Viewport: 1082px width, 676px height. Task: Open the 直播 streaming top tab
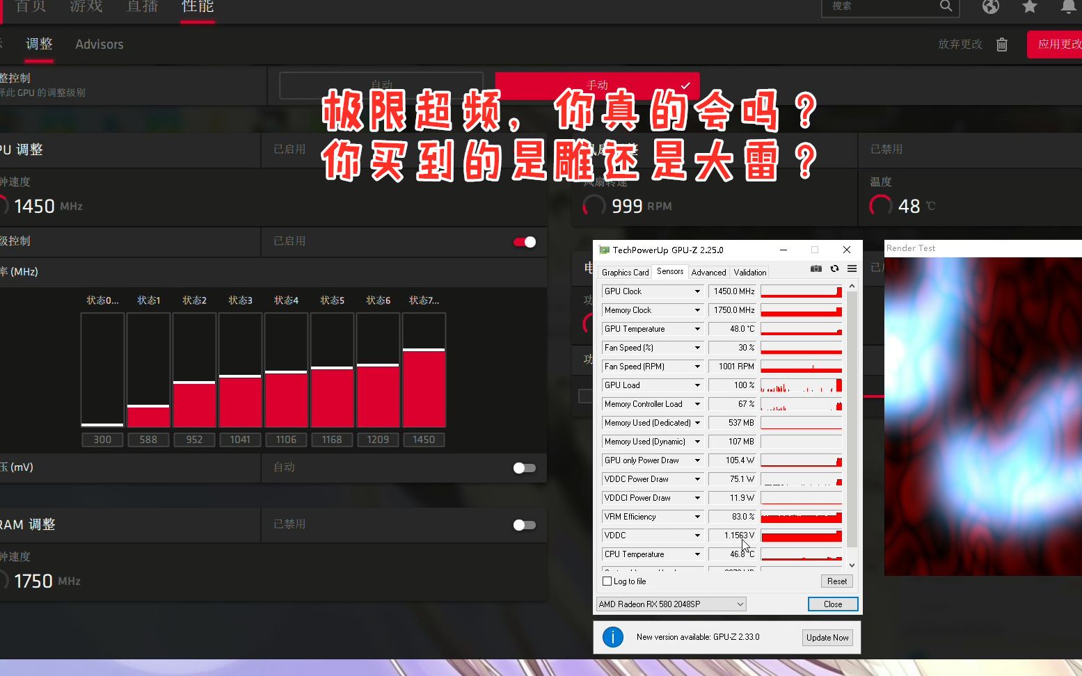[142, 6]
